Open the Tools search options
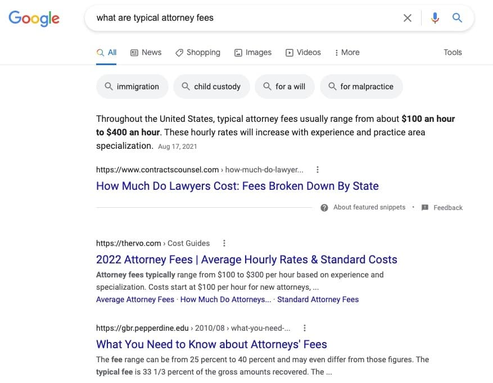This screenshot has height=383, width=493. (x=453, y=52)
